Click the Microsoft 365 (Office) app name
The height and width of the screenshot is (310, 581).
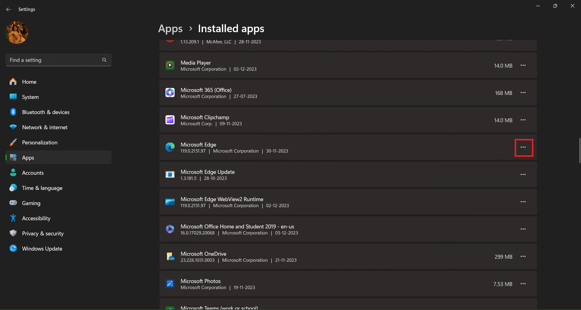tap(206, 90)
